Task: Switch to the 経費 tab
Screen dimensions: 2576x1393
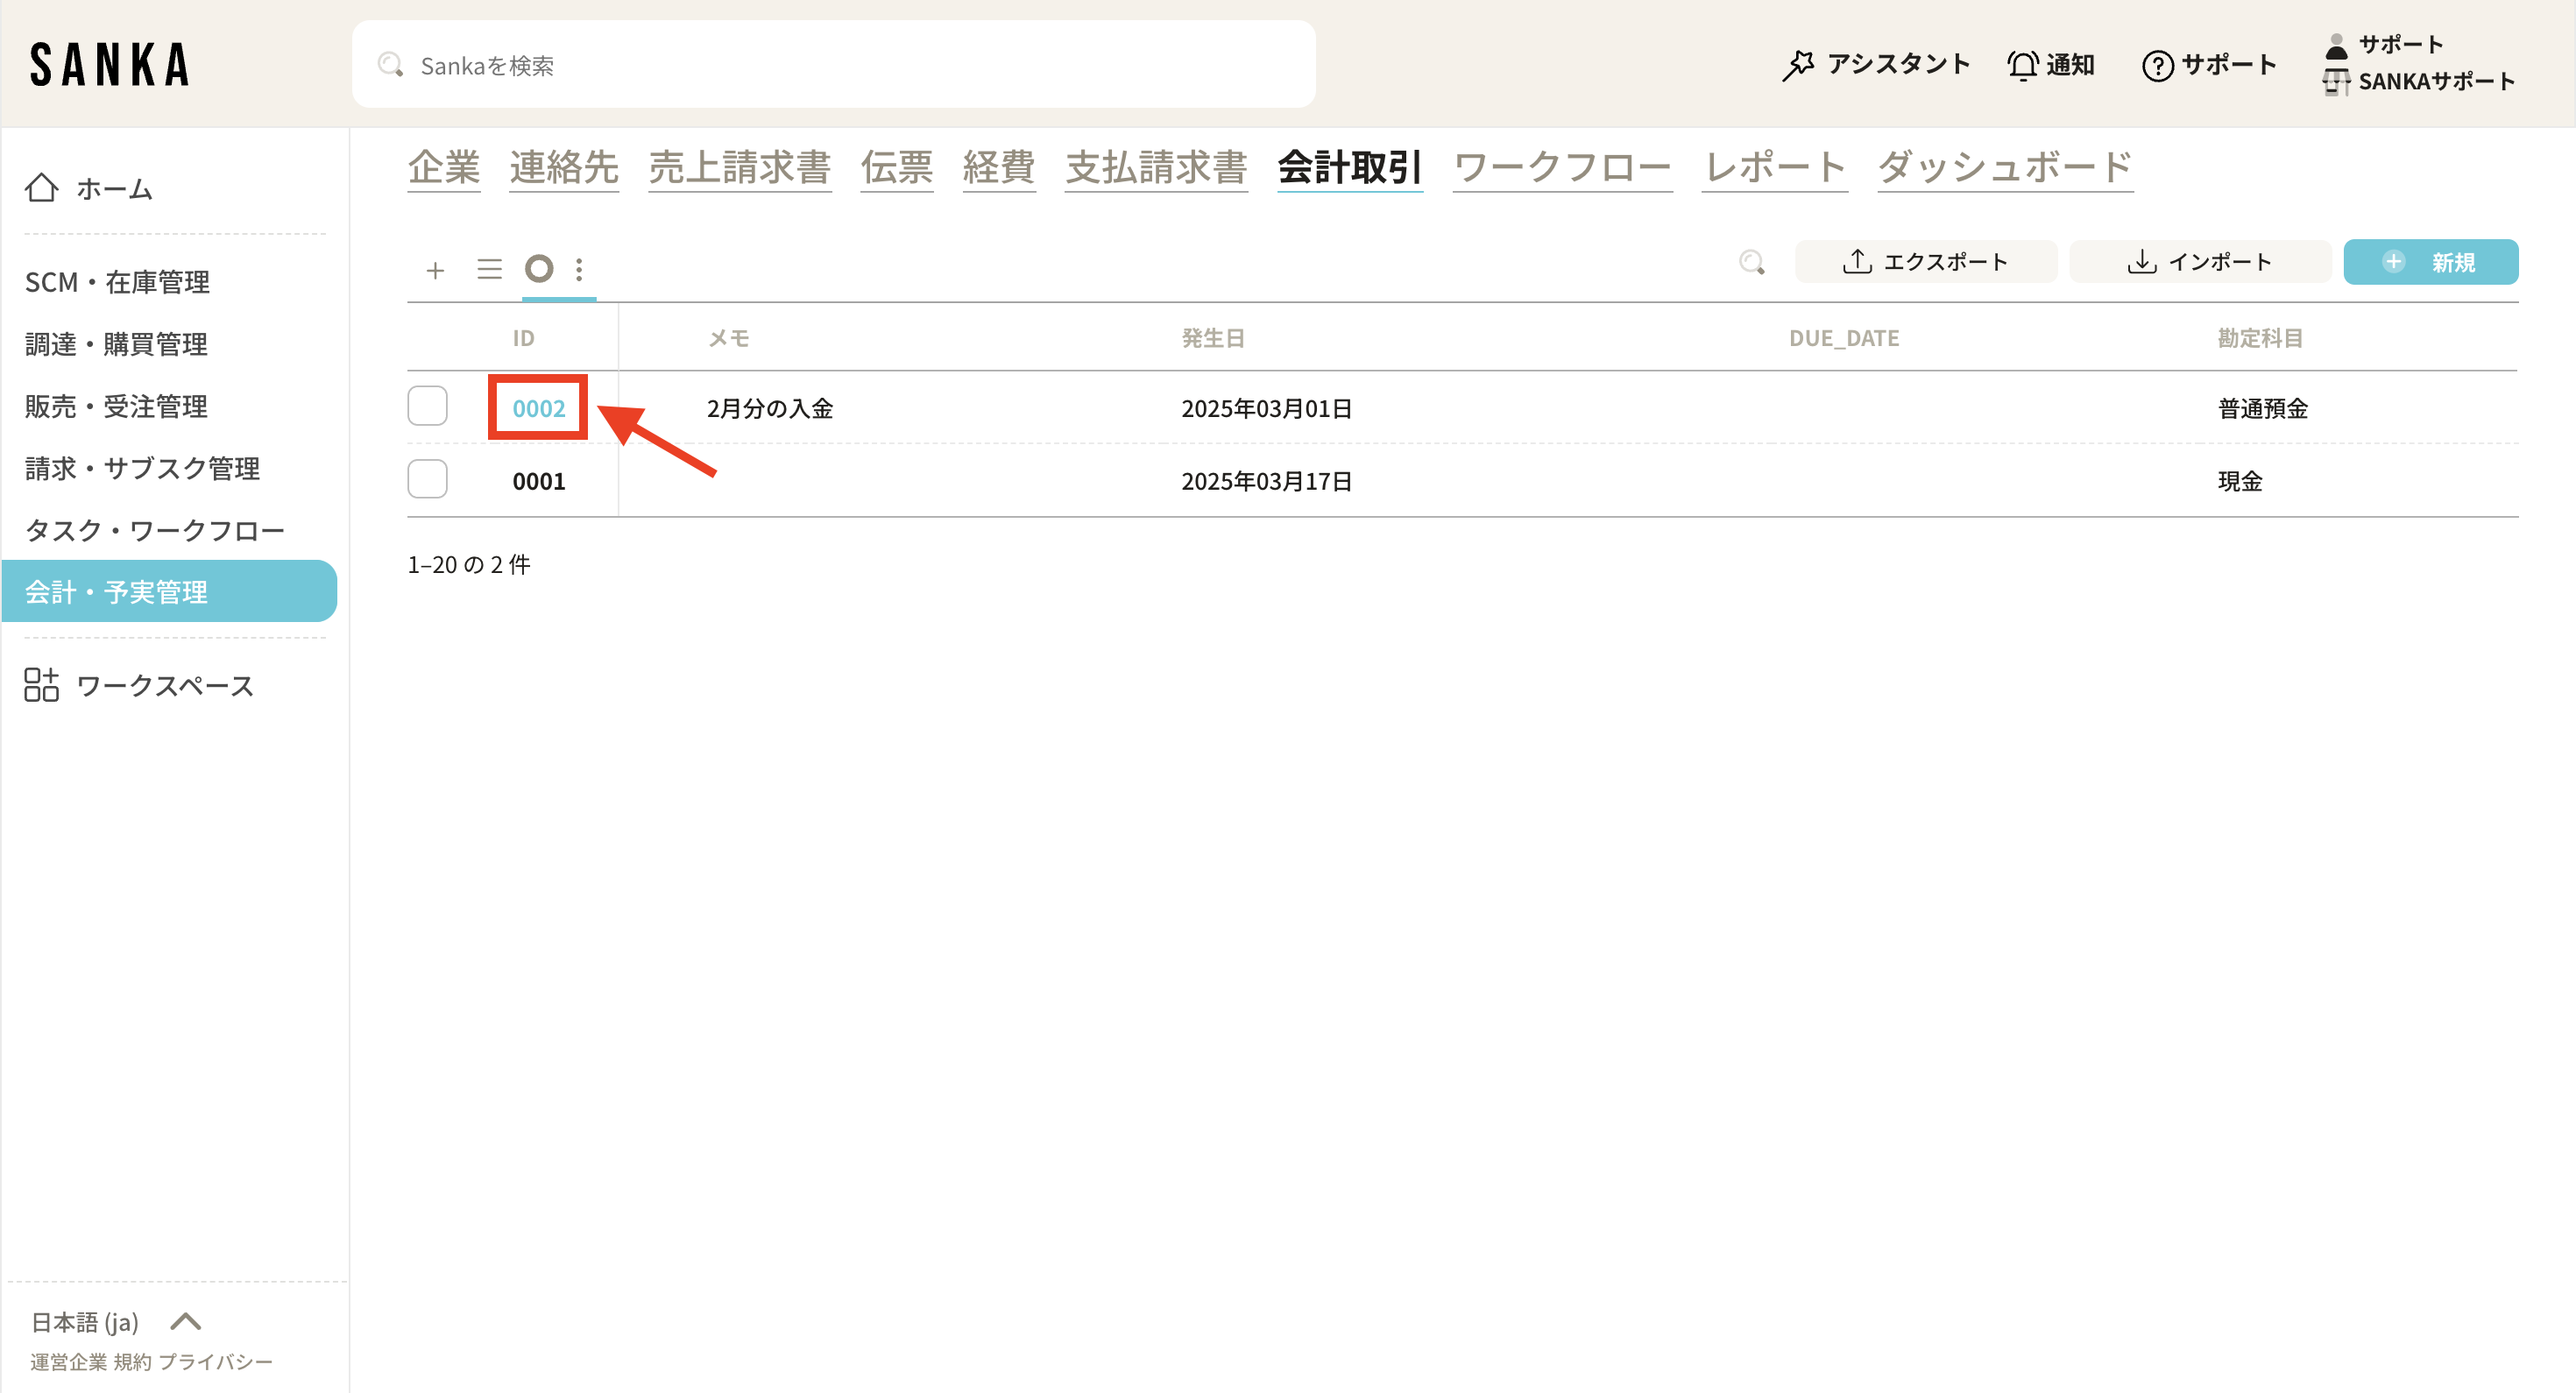Action: point(998,167)
